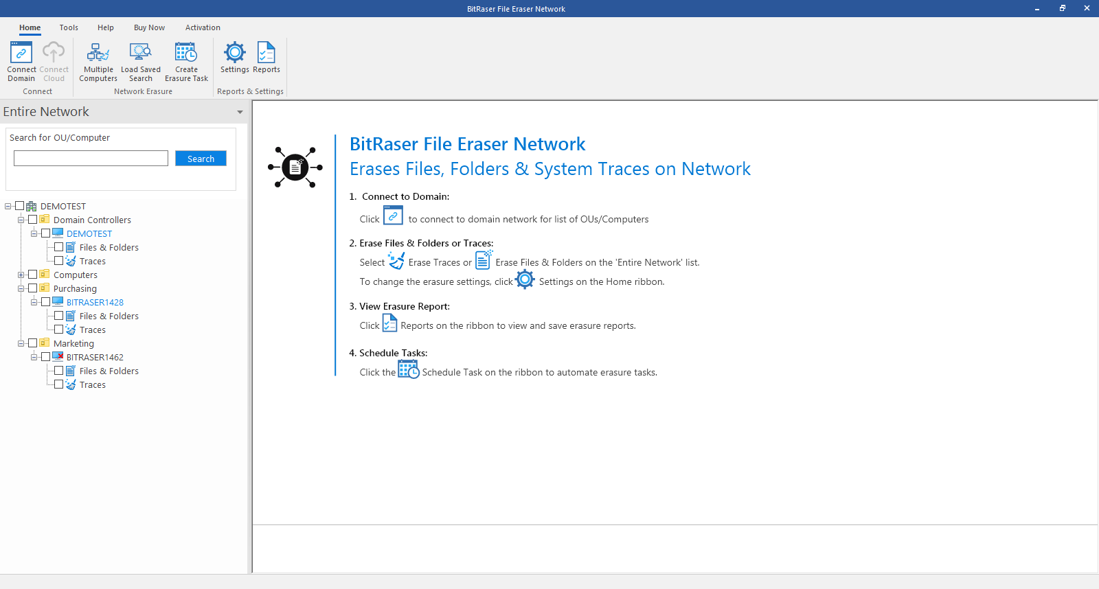Image resolution: width=1099 pixels, height=589 pixels.
Task: Check the Domain Controllers checkbox
Action: [x=32, y=220]
